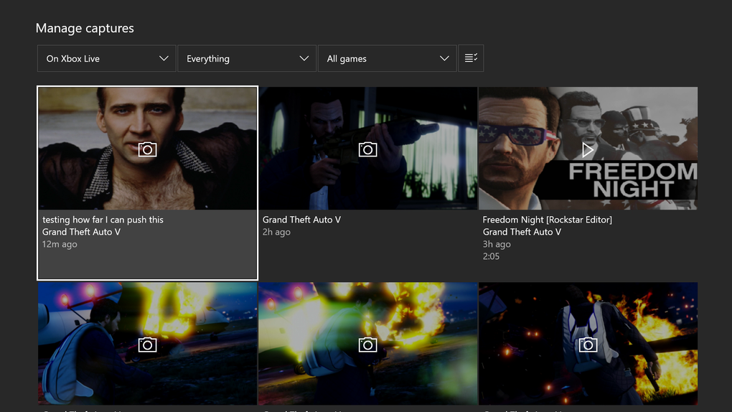Open thumbnail of man beside burning plane
Viewport: 732px width, 412px height.
coord(148,343)
